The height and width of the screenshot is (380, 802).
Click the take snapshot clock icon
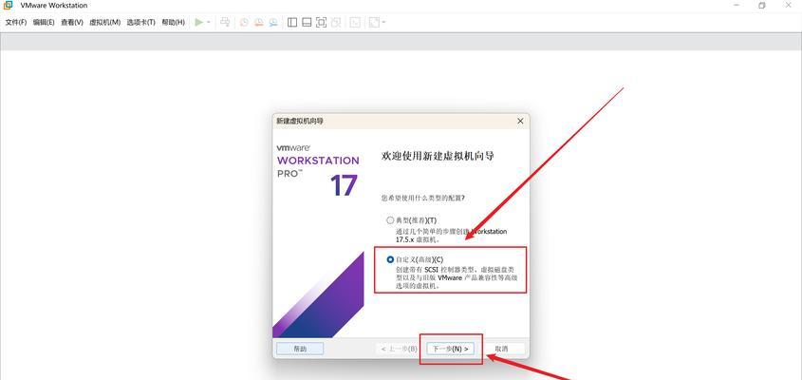tap(245, 22)
